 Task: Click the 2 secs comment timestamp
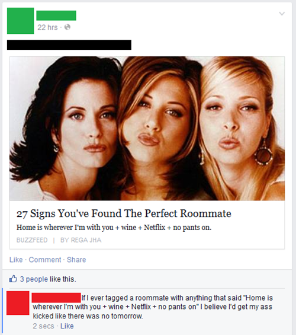(x=43, y=326)
